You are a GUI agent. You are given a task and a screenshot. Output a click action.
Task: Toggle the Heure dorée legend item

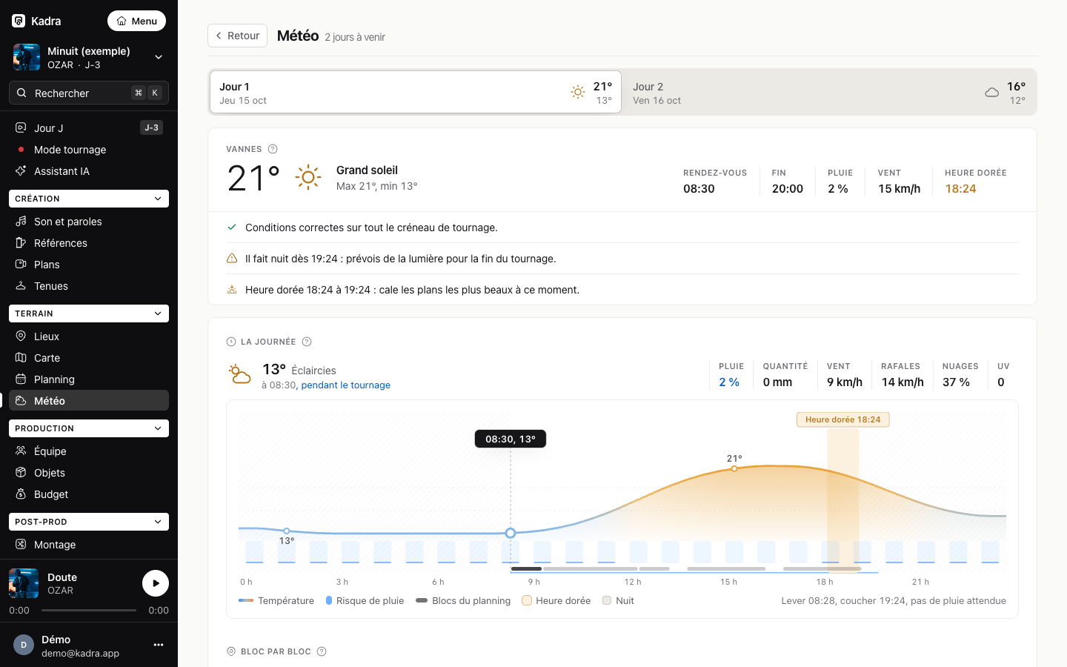click(x=556, y=600)
